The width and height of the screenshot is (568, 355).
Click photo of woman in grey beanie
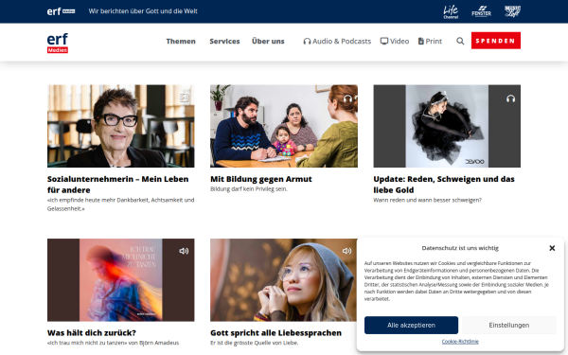tap(284, 279)
